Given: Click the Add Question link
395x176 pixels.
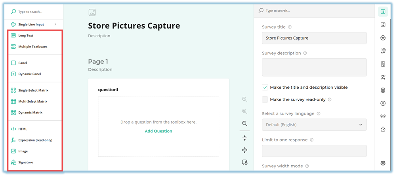Looking at the screenshot, I should coord(158,131).
